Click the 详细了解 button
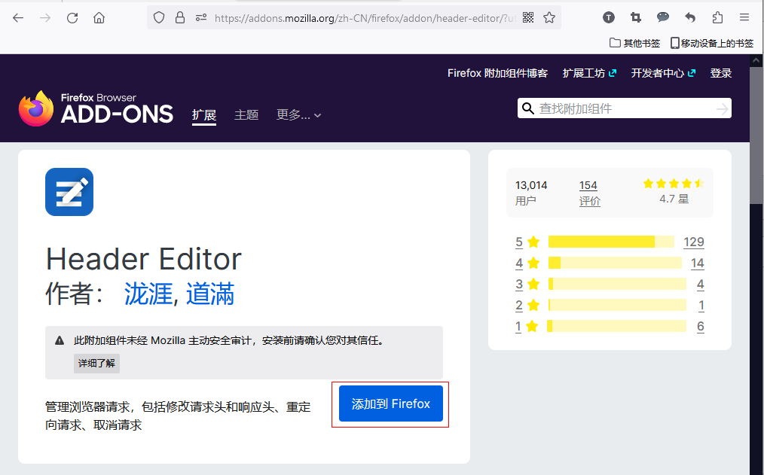This screenshot has height=475, width=764. [96, 364]
